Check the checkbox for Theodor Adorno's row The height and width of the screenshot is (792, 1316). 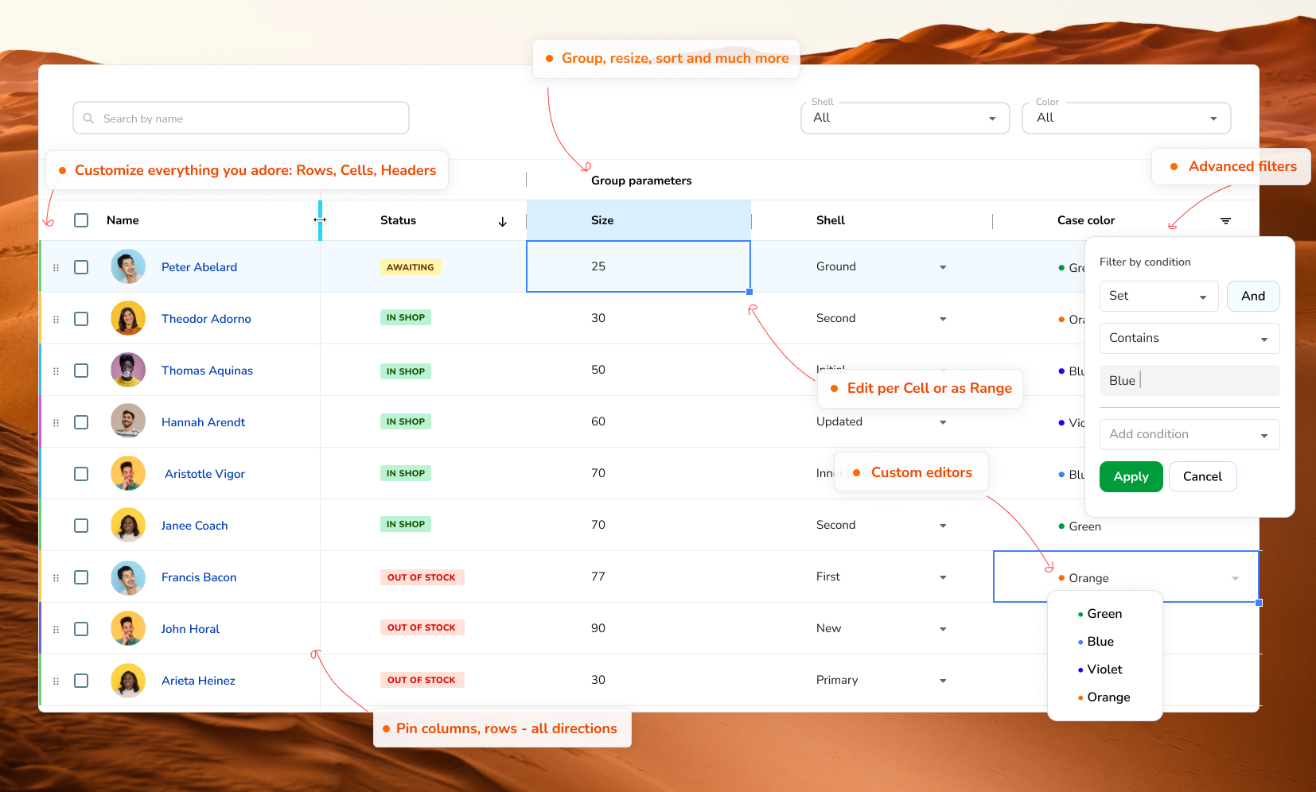pyautogui.click(x=80, y=318)
